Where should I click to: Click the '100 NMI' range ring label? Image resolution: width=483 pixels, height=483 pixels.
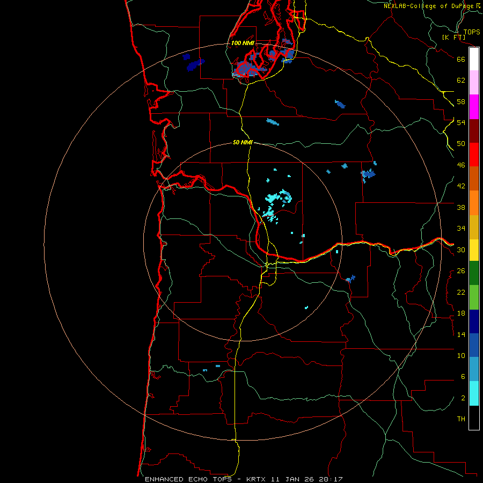(x=243, y=43)
